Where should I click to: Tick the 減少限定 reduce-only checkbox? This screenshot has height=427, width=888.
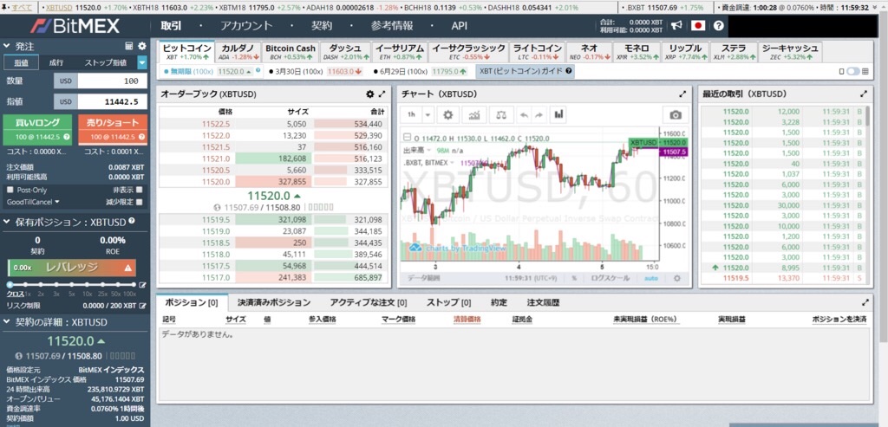140,201
